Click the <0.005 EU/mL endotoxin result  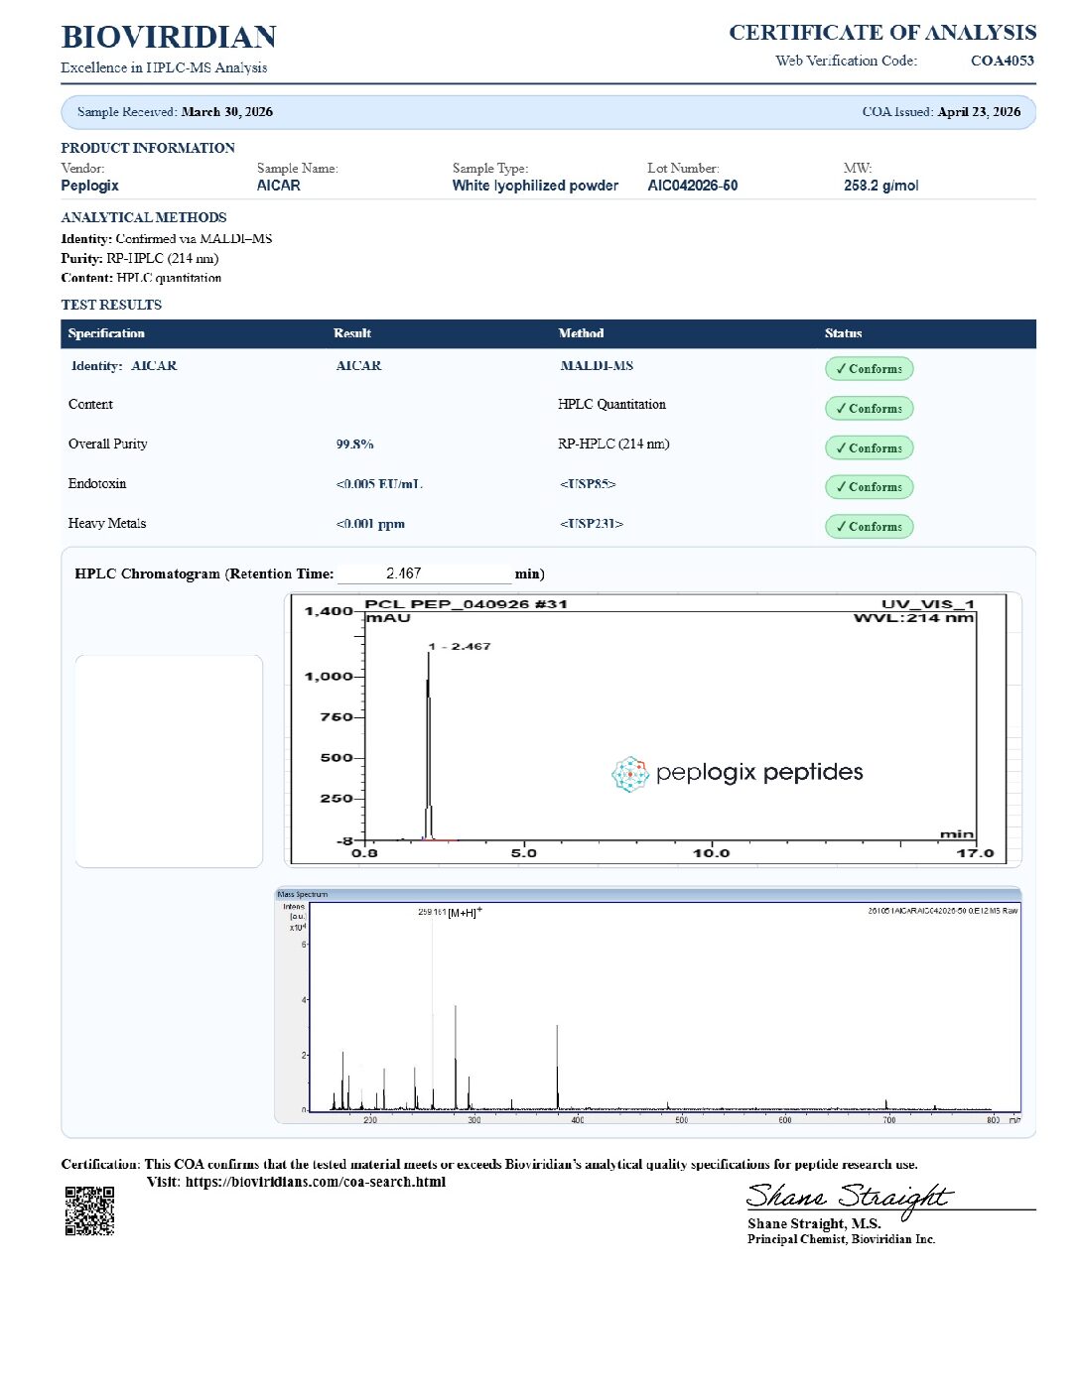point(379,484)
